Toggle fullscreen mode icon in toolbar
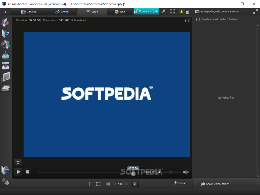Viewport: 260px width, 195px height. pyautogui.click(x=173, y=11)
